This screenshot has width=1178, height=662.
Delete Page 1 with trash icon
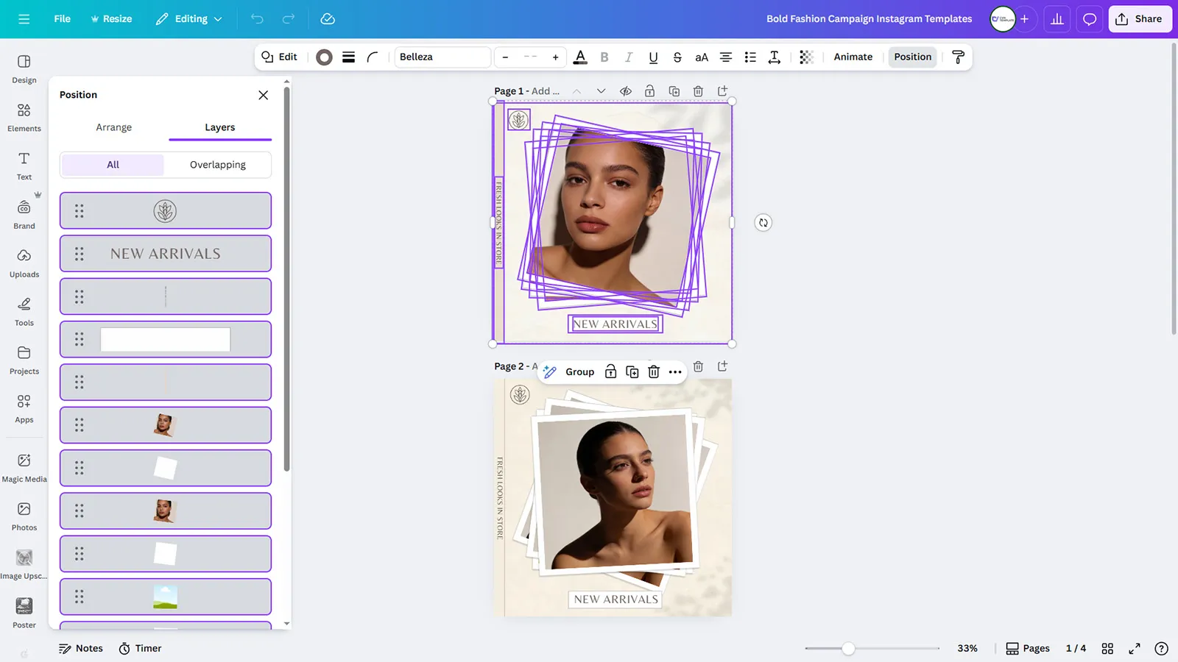[698, 91]
